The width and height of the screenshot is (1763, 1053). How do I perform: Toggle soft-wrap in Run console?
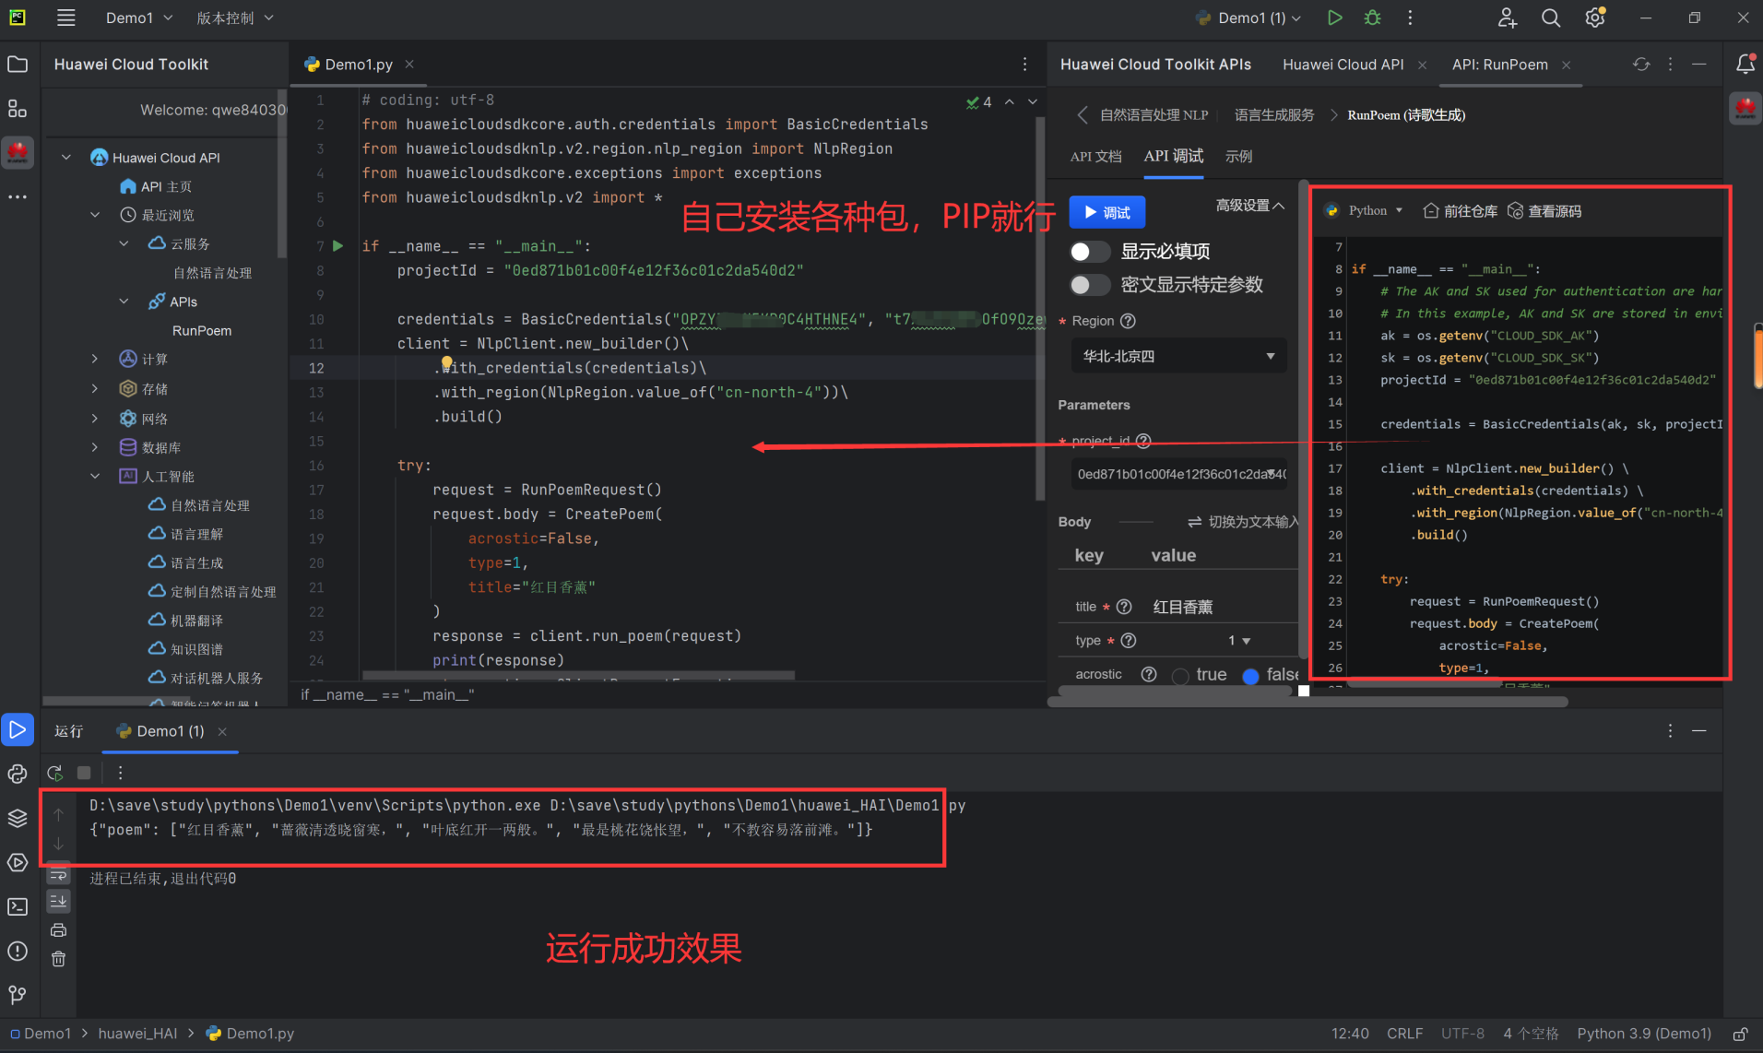coord(58,874)
